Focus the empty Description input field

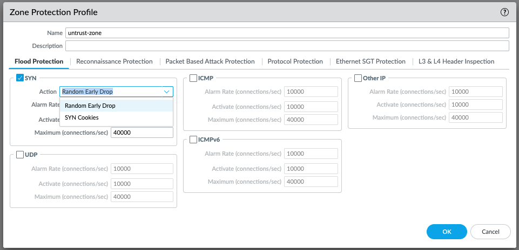[x=287, y=46]
